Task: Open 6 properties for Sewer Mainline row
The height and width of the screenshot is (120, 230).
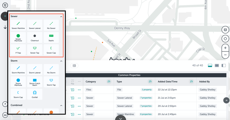Action: pos(146,114)
